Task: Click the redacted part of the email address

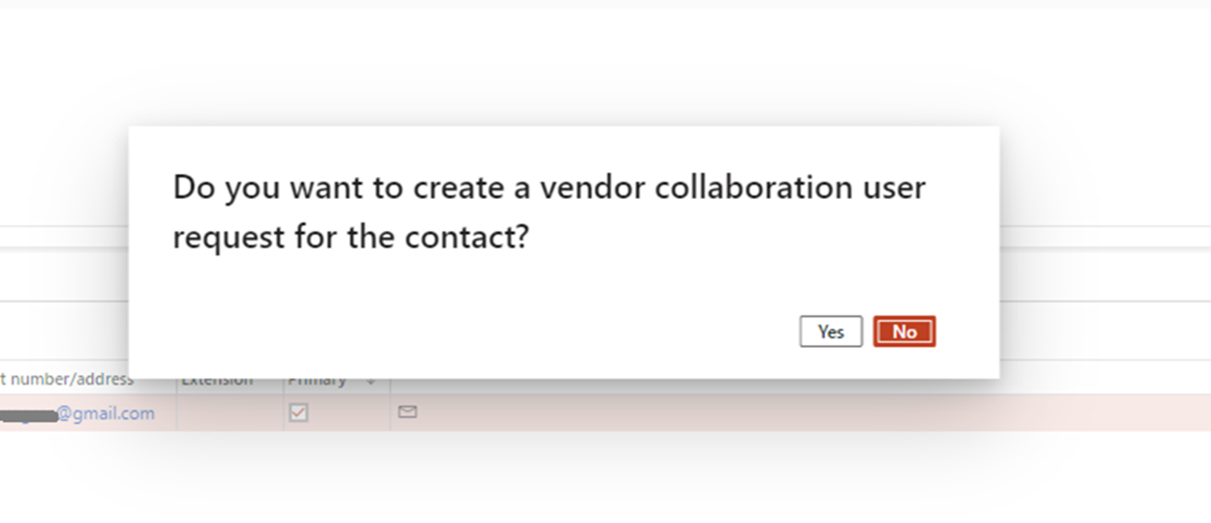Action: [x=29, y=414]
